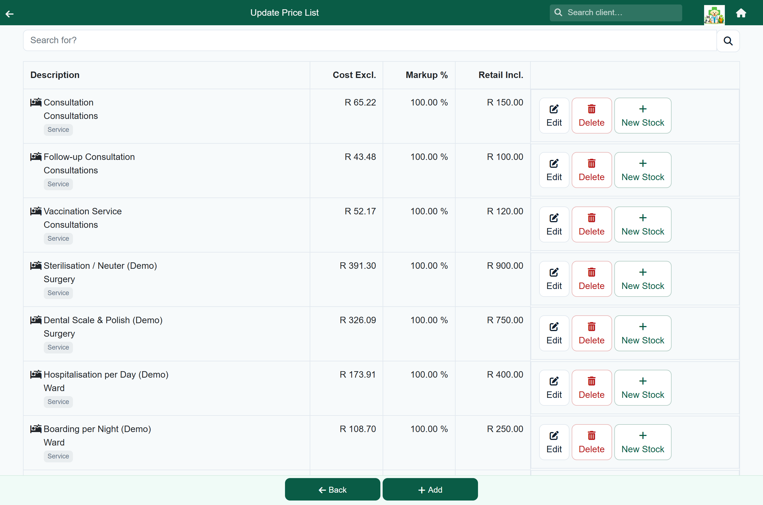Delete the Hospitalisation per Day item
This screenshot has height=505, width=763.
pos(592,388)
